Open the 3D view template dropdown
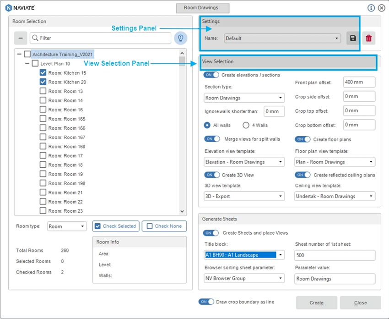This screenshot has width=389, height=319. (244, 196)
